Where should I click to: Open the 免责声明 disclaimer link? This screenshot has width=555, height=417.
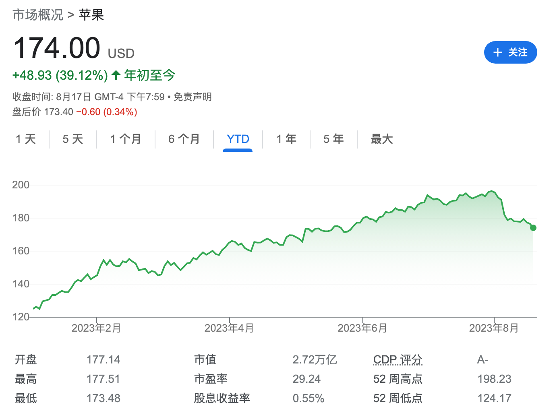point(193,97)
